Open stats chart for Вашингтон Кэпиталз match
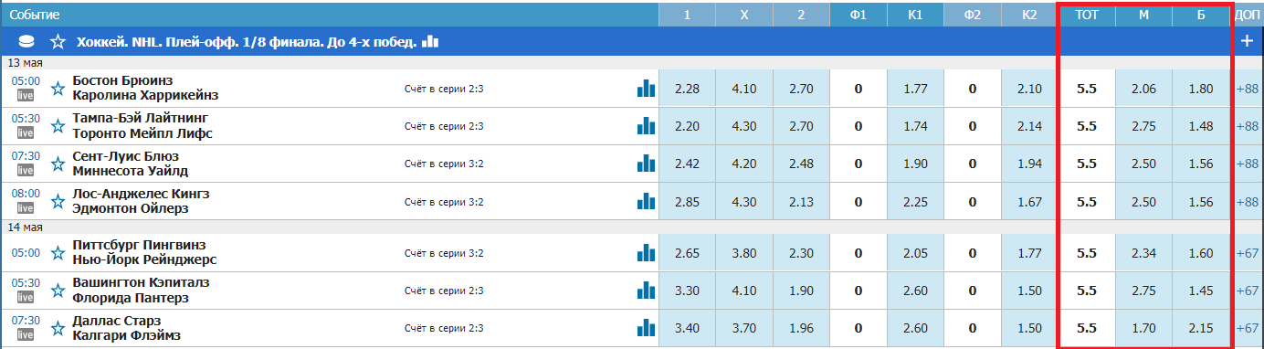Viewport: 1264px width, 349px height. [x=647, y=290]
